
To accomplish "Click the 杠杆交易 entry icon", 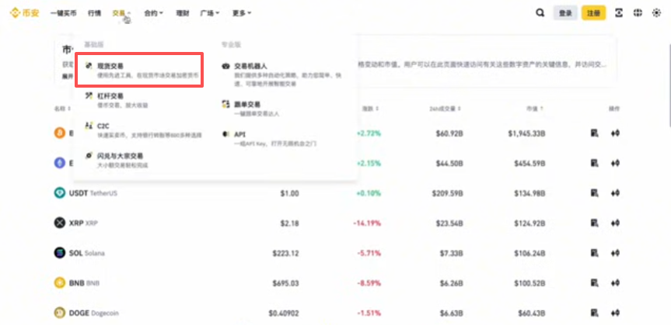I will [89, 95].
